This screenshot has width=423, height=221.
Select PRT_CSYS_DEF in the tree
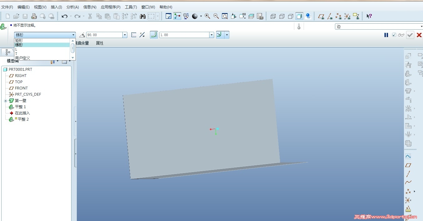click(28, 94)
